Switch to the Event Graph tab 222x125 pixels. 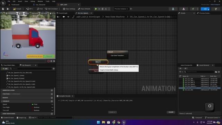63,13
